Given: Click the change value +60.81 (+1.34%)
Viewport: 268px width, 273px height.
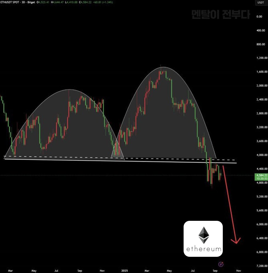Looking at the screenshot, I should (103, 2).
